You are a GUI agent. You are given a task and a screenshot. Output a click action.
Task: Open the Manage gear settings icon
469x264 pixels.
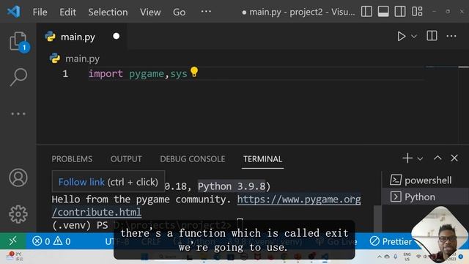18,214
